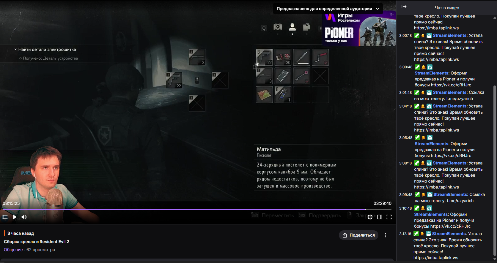Click the orange badge on the 3:00:18 message
Screen dimensions: 497x263
[423, 36]
